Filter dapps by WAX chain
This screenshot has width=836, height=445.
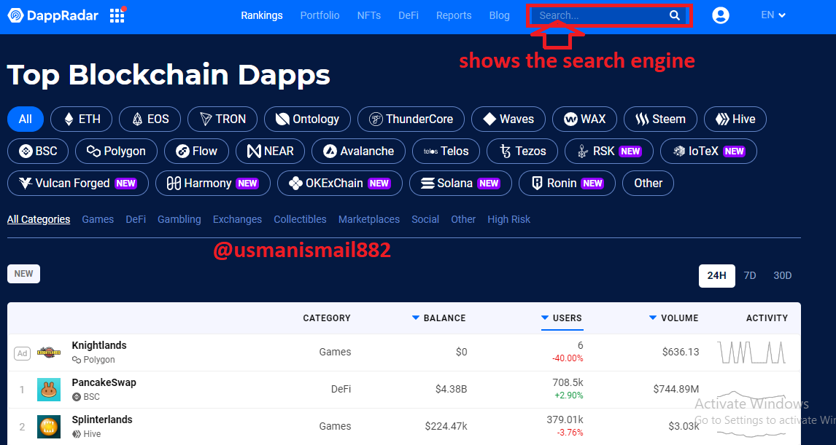pyautogui.click(x=584, y=119)
